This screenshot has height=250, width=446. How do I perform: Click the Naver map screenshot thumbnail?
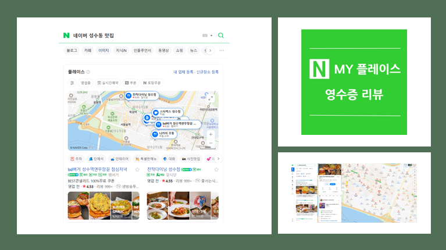[x=354, y=193]
